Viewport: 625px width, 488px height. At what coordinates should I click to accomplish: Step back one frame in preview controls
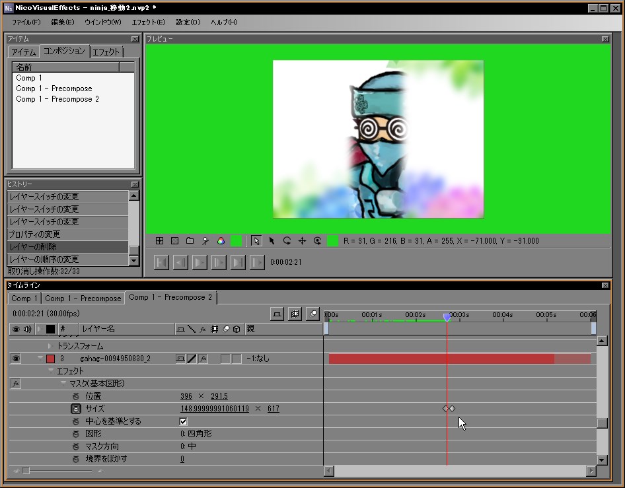(180, 262)
